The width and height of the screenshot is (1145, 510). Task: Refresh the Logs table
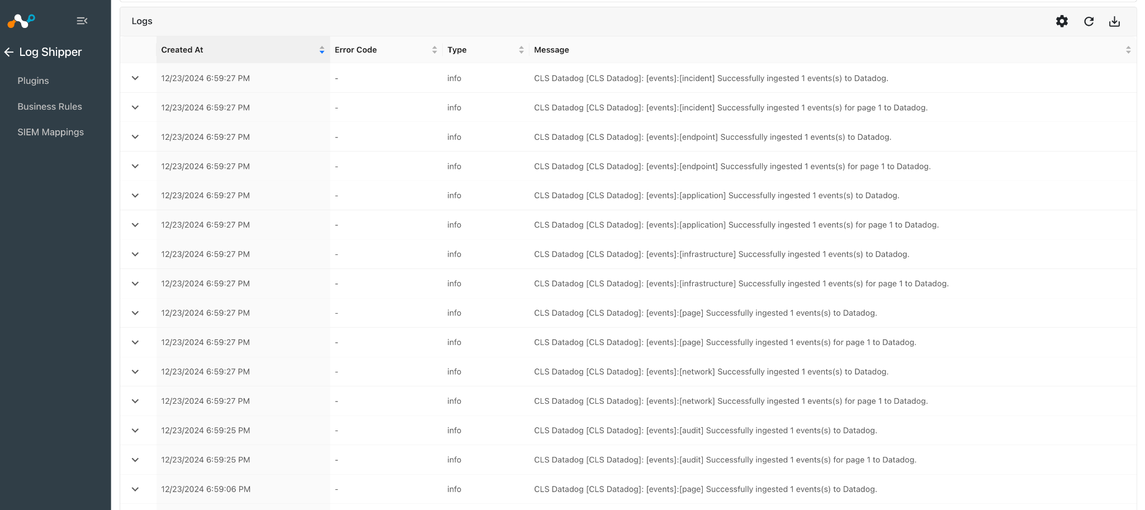point(1089,21)
